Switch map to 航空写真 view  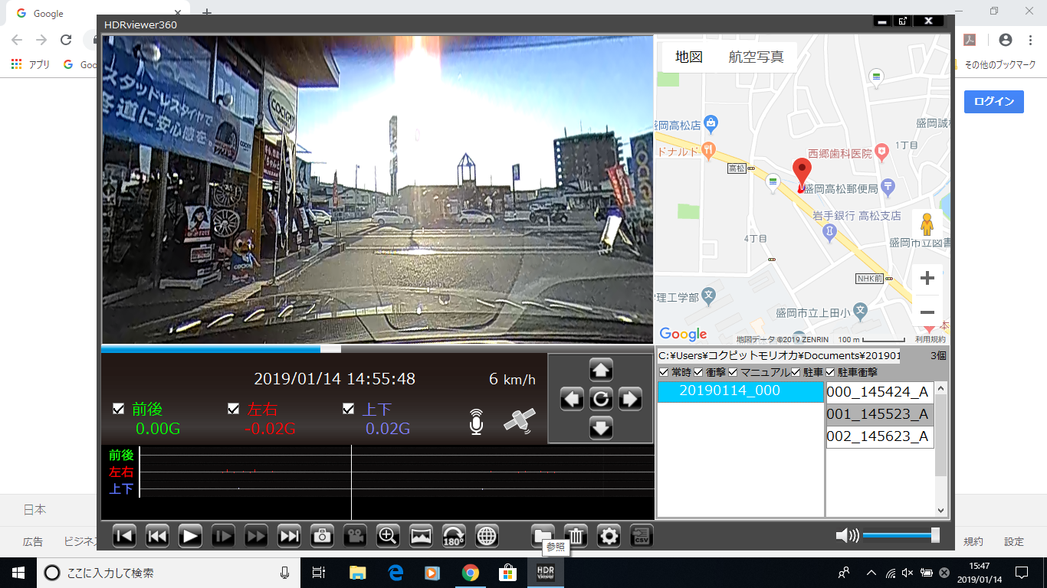click(x=756, y=57)
